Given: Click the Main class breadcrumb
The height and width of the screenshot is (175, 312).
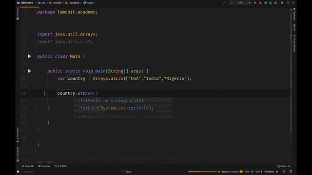Looking at the screenshot, I should pos(88,3).
